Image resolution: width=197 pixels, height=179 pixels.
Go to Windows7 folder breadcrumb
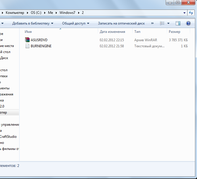67,13
